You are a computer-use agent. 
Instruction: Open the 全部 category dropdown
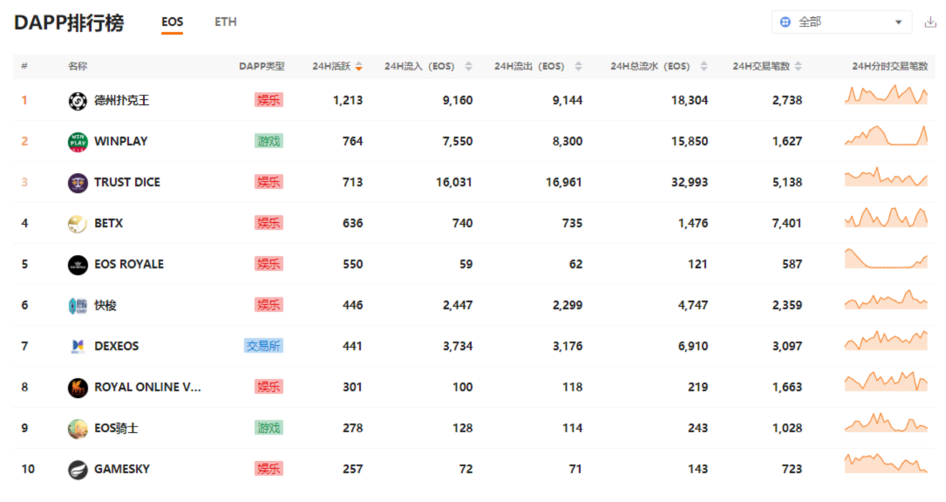(x=841, y=22)
